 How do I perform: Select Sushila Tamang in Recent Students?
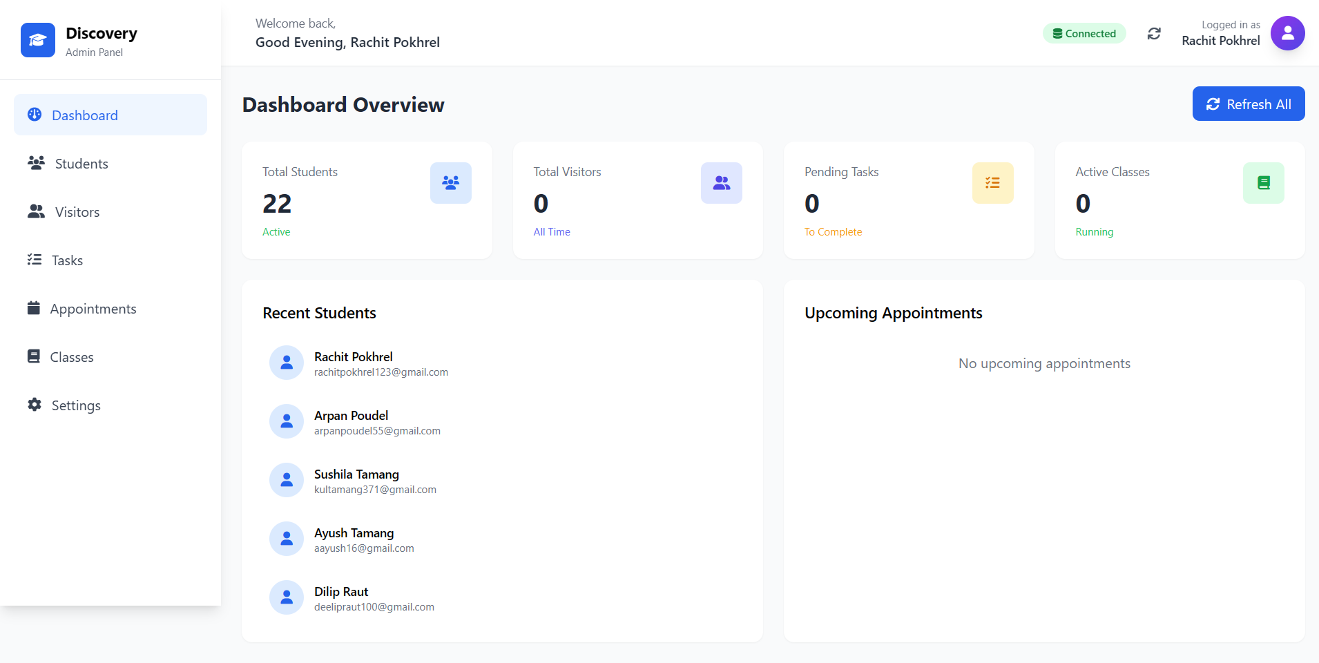(x=356, y=474)
